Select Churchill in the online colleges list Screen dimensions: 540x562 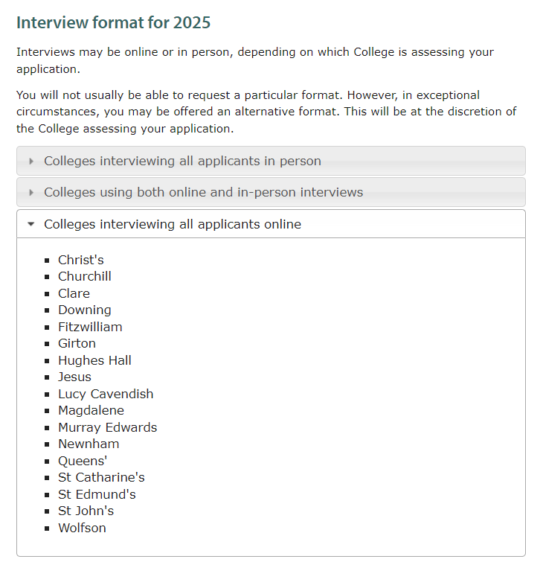pos(85,276)
